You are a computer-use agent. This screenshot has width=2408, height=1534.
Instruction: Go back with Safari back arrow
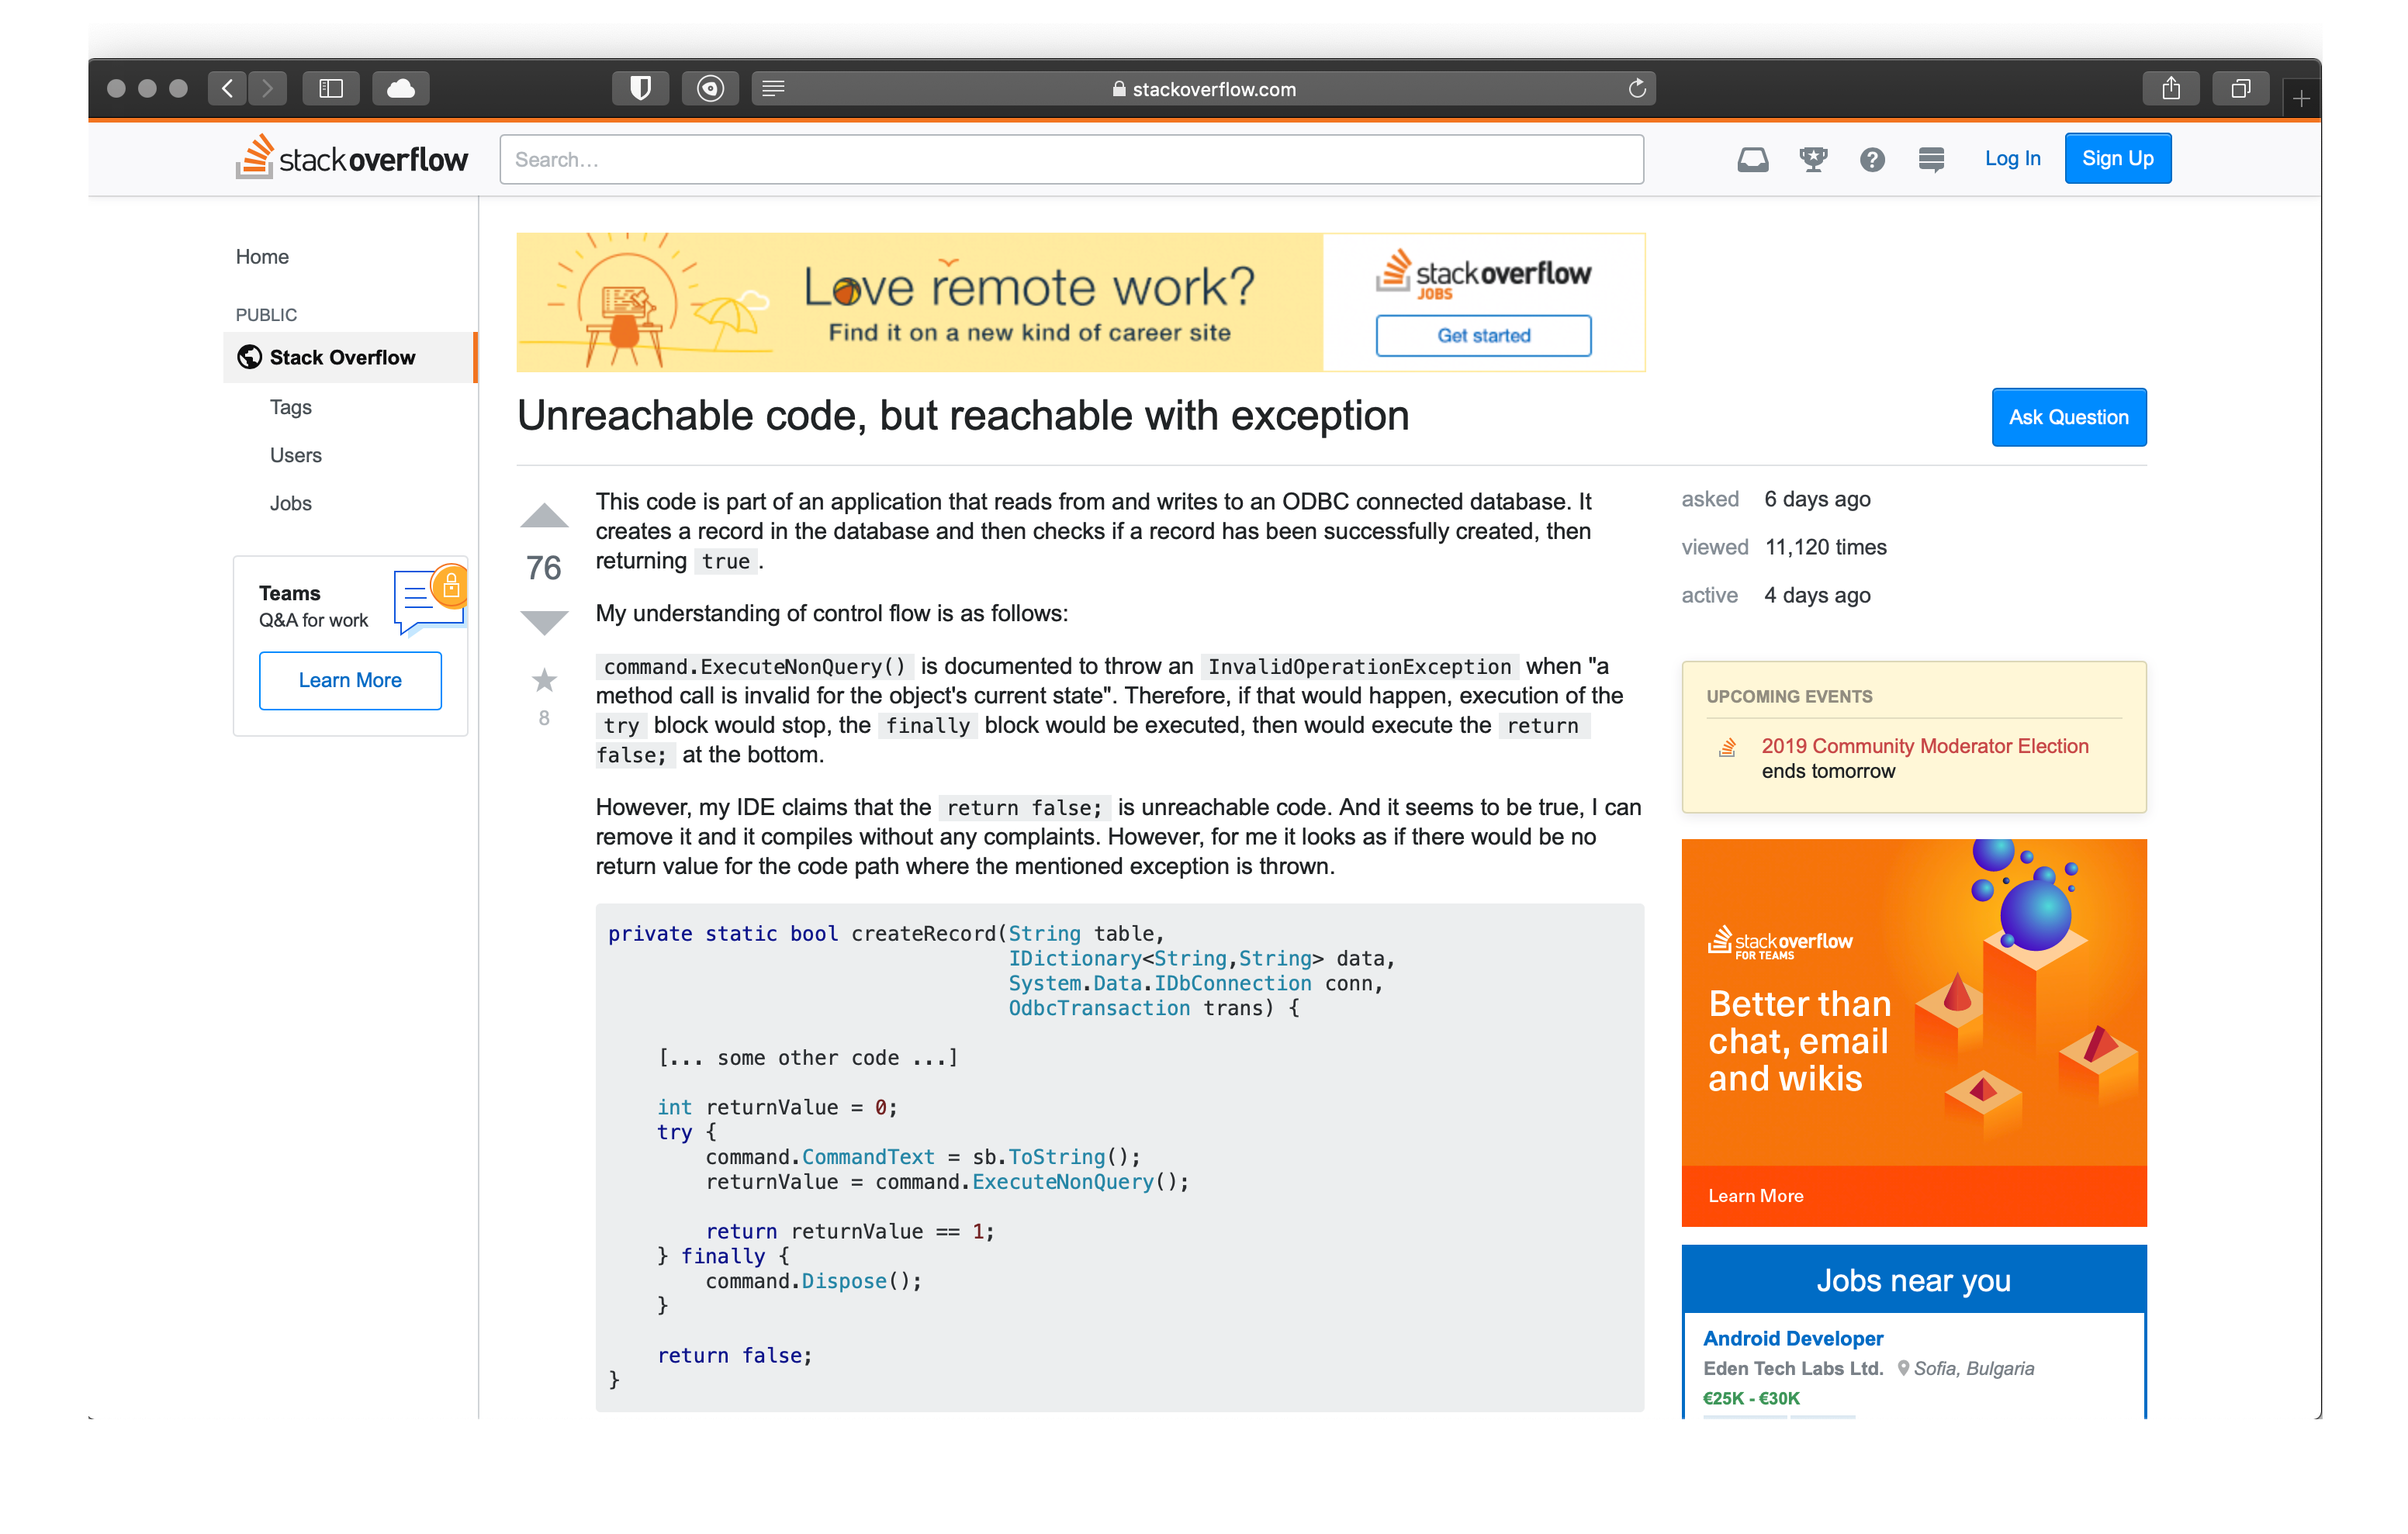[227, 89]
